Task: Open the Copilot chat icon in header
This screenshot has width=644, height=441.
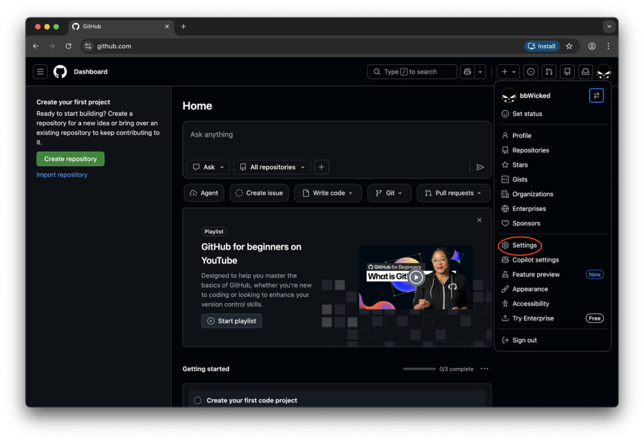Action: 467,72
